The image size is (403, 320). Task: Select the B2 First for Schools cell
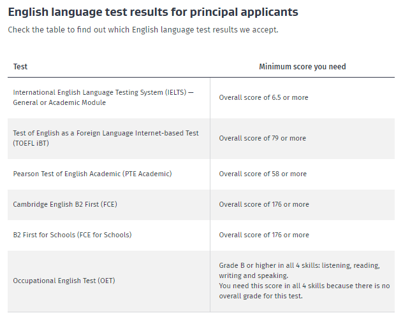[x=108, y=235]
